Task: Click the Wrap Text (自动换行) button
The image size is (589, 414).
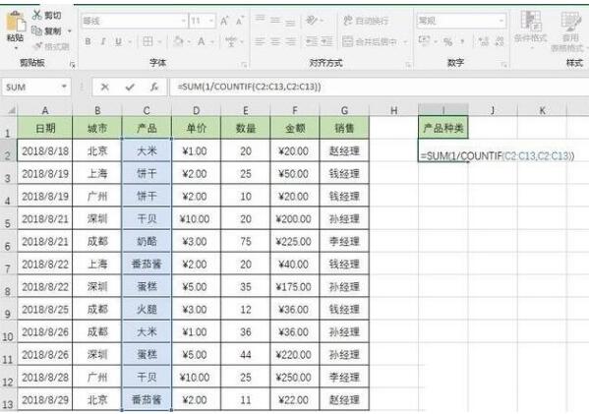Action: pyautogui.click(x=366, y=21)
